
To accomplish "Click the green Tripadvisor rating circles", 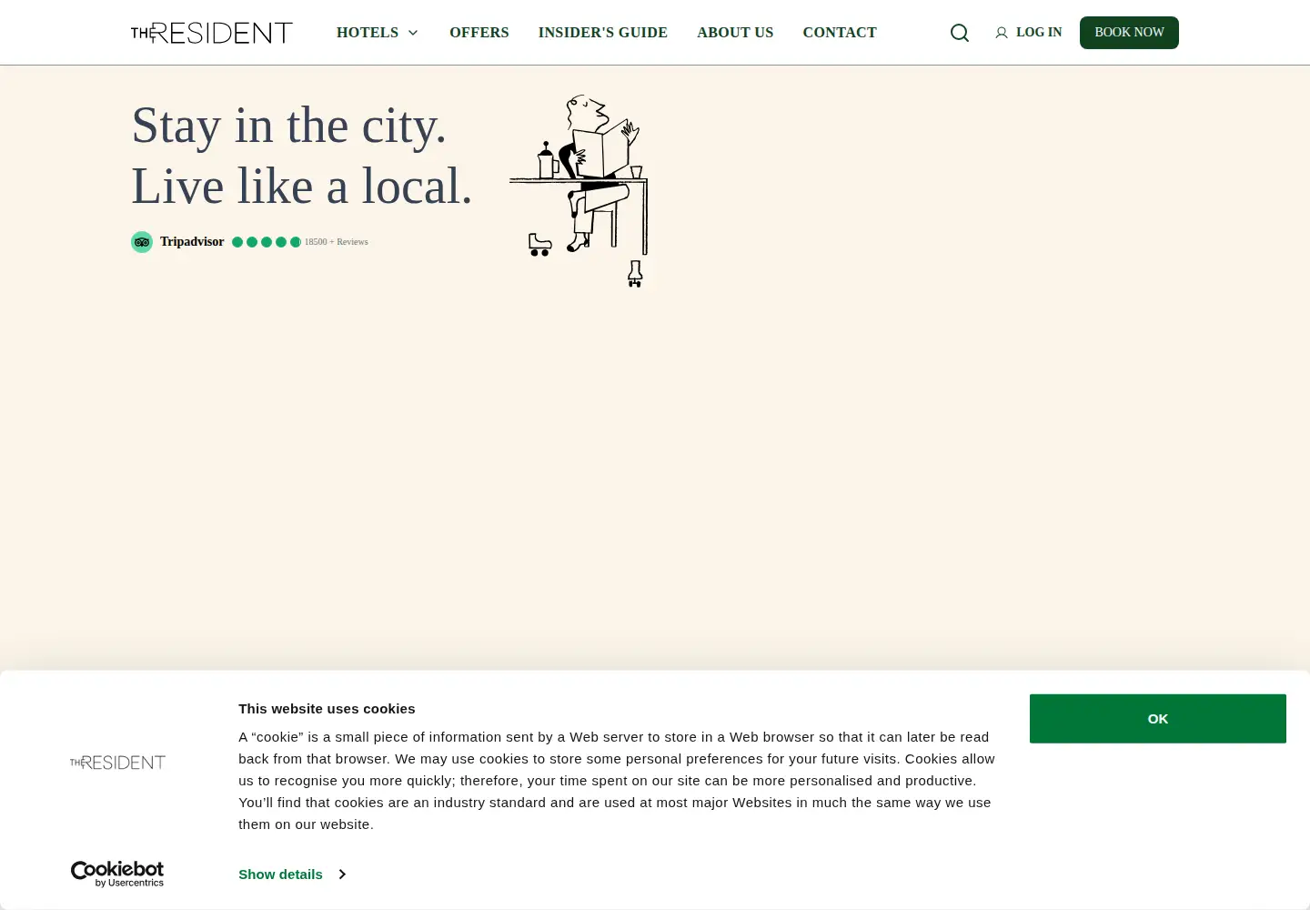I will [x=266, y=242].
